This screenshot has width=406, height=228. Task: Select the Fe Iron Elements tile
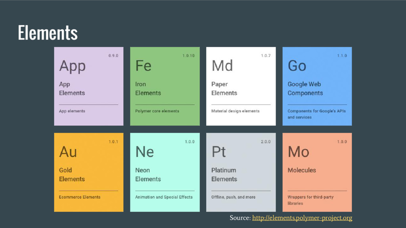[165, 86]
